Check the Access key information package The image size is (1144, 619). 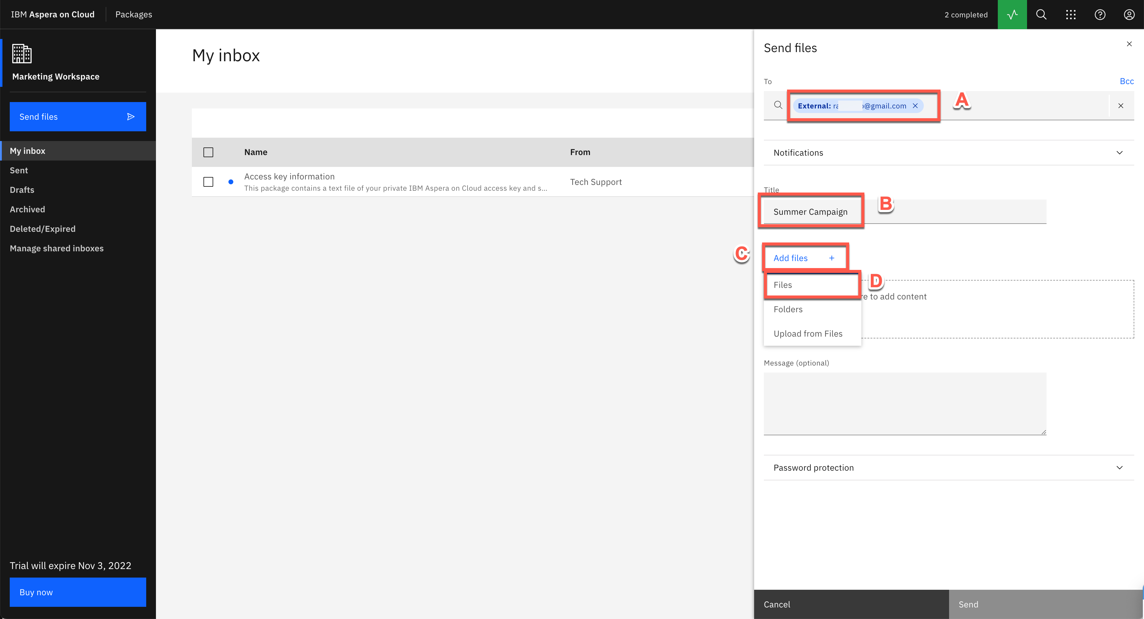pos(208,182)
